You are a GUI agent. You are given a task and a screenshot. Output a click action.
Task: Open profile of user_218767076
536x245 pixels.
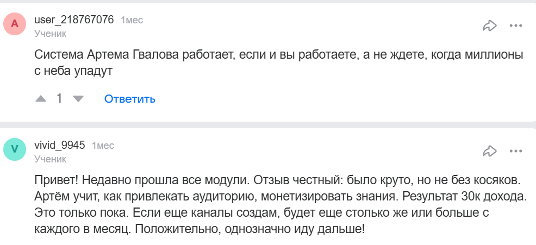point(74,20)
